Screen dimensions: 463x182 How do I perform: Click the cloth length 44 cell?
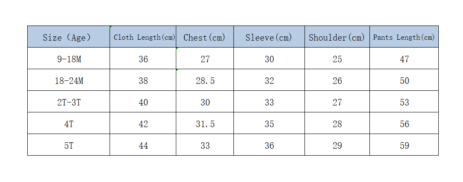pyautogui.click(x=143, y=144)
